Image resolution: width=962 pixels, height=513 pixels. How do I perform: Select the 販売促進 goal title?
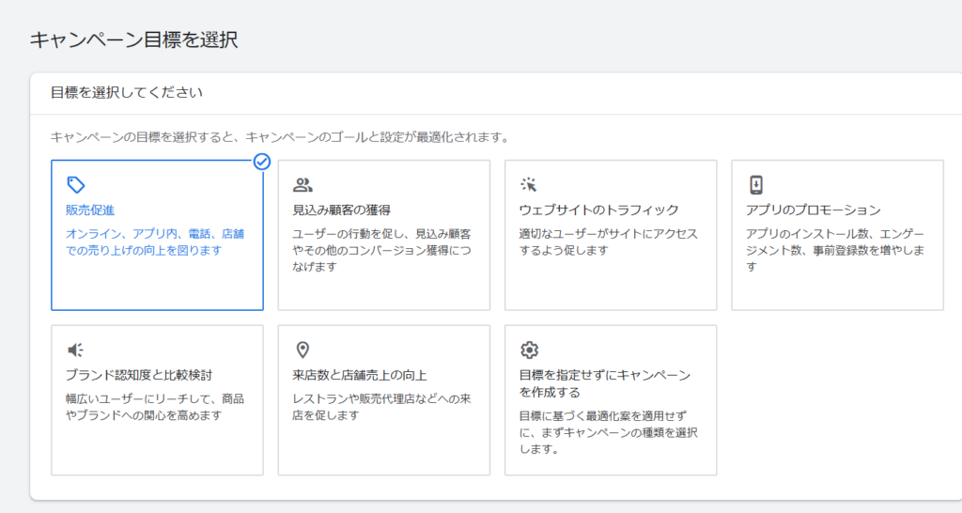pos(90,210)
